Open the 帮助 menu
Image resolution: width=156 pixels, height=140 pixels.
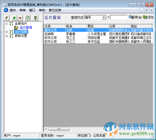click(x=42, y=10)
